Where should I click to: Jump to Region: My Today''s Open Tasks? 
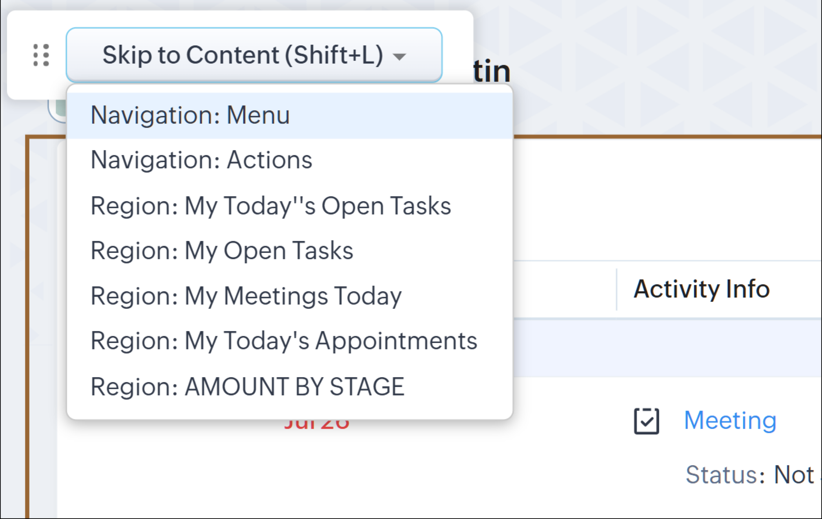(x=271, y=206)
